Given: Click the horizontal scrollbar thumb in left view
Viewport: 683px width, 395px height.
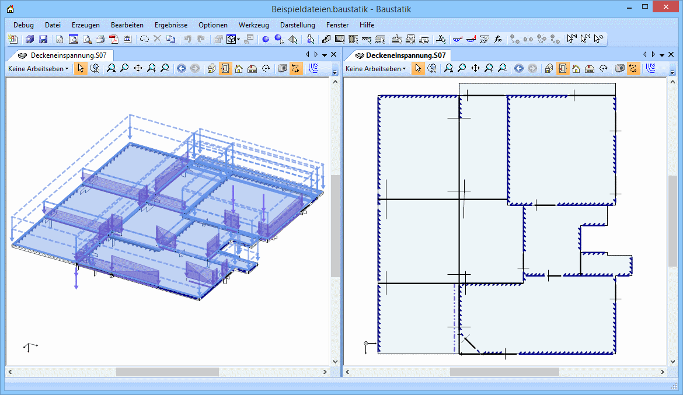Looking at the screenshot, I should (x=167, y=372).
